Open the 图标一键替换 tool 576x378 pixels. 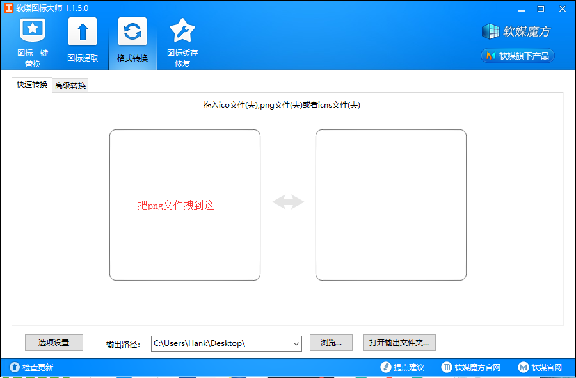point(32,40)
